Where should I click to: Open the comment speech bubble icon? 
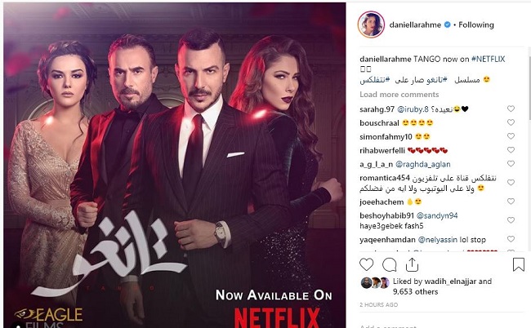coord(390,265)
